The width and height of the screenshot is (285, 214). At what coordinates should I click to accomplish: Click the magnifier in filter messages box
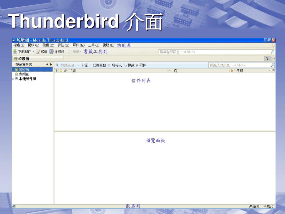[x=272, y=65]
